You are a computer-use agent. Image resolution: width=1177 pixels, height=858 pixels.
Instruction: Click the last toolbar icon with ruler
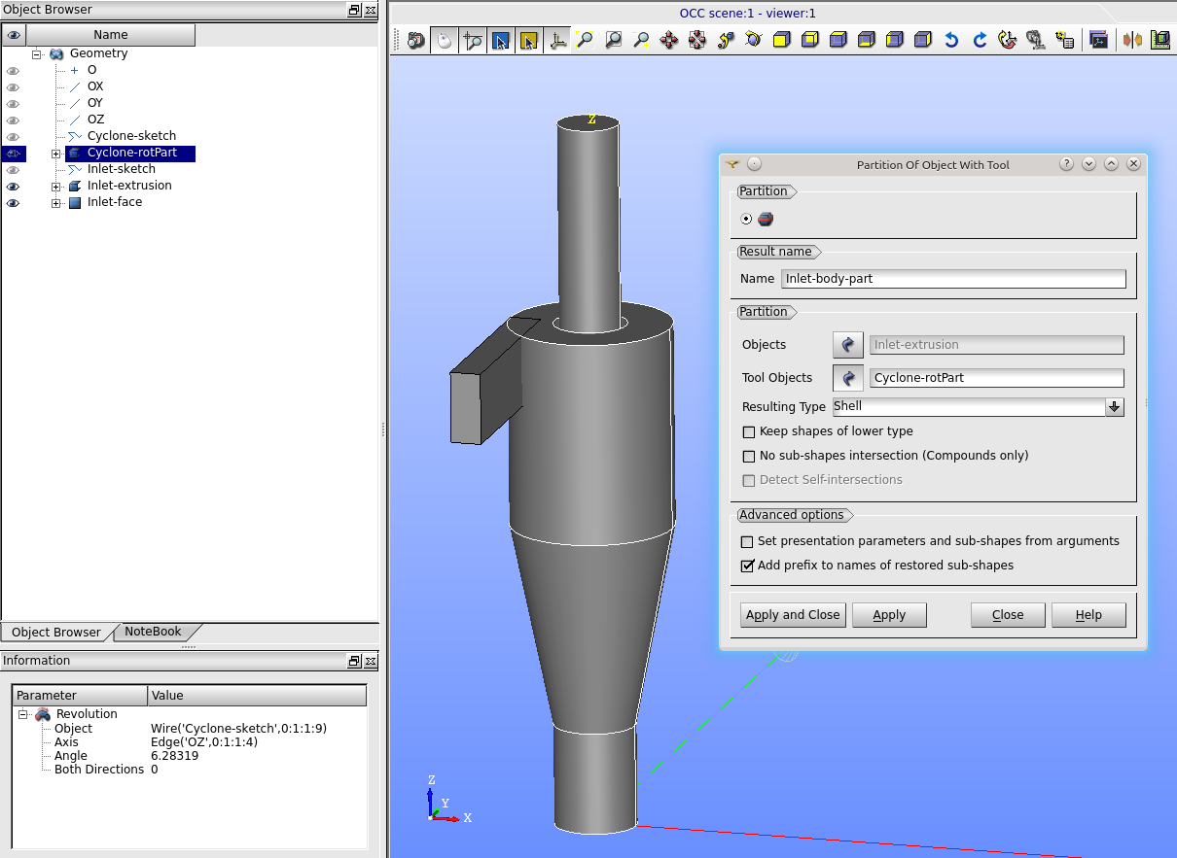pos(1160,41)
